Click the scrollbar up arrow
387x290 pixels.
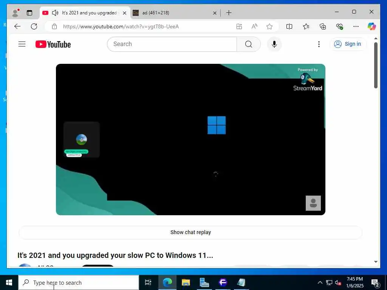coord(376,39)
